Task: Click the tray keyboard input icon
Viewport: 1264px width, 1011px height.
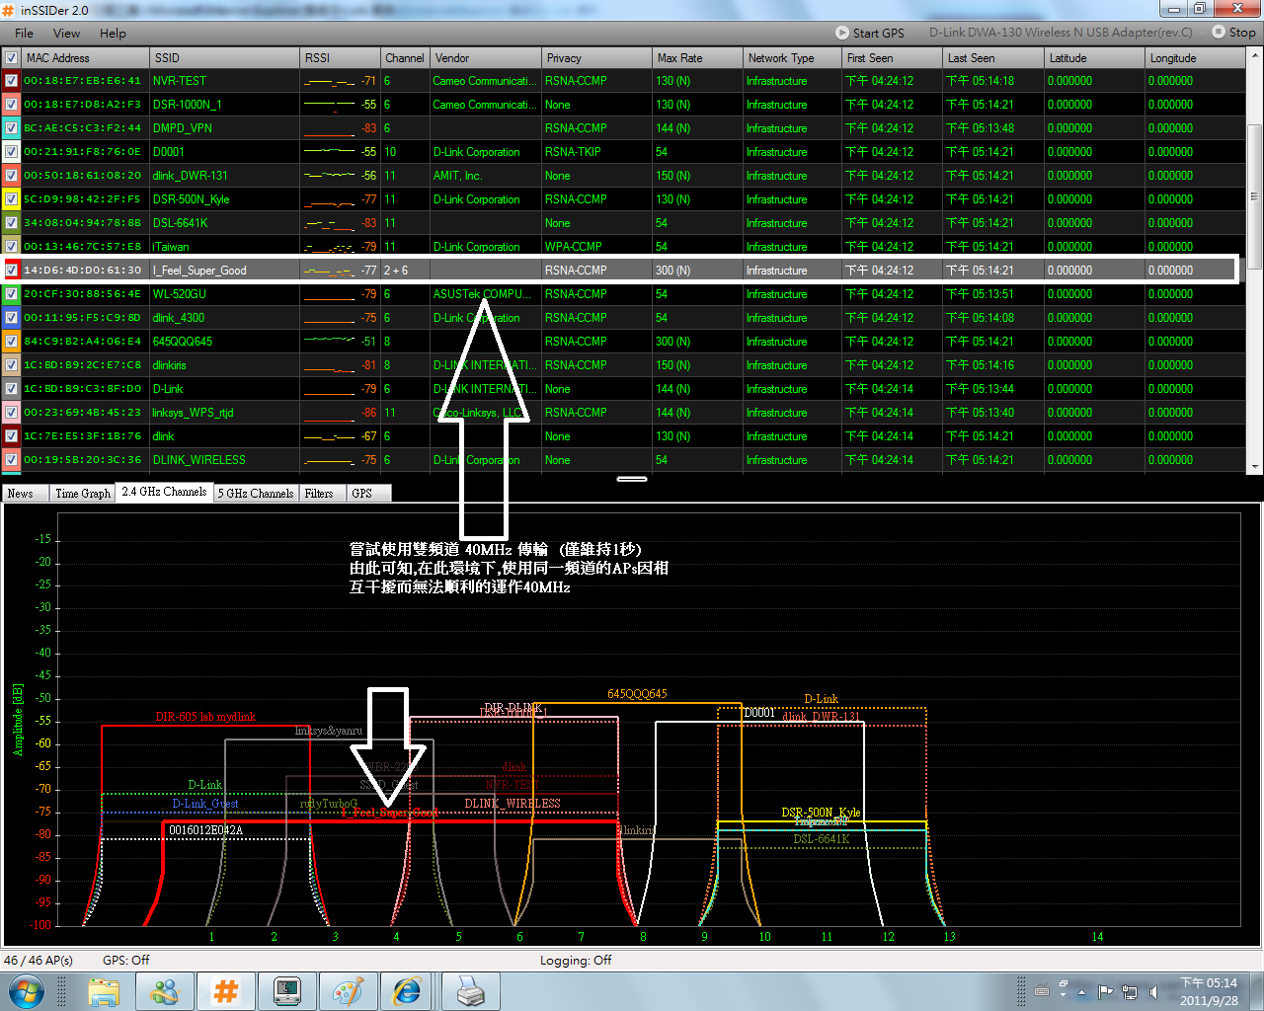Action: pos(1041,991)
